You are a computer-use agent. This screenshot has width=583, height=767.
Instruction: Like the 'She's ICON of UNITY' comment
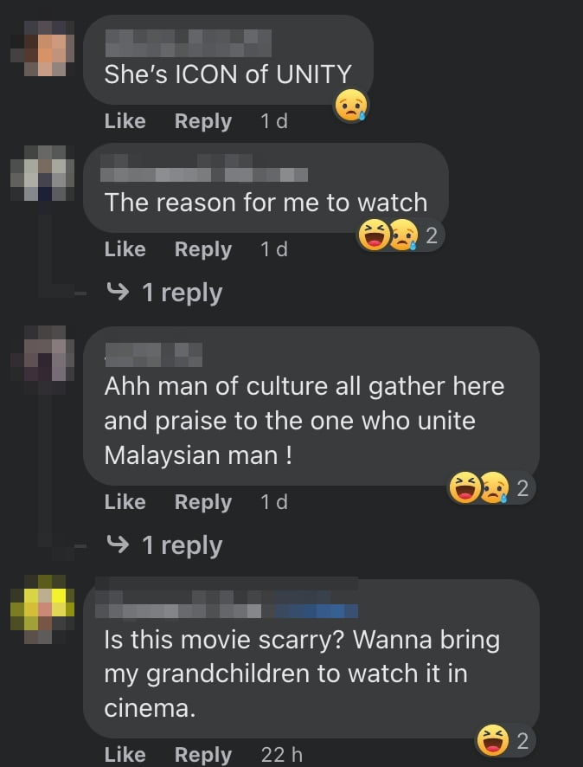click(125, 121)
